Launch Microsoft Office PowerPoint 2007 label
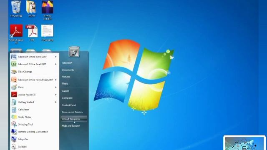This screenshot has width=267, height=150. click(35, 80)
